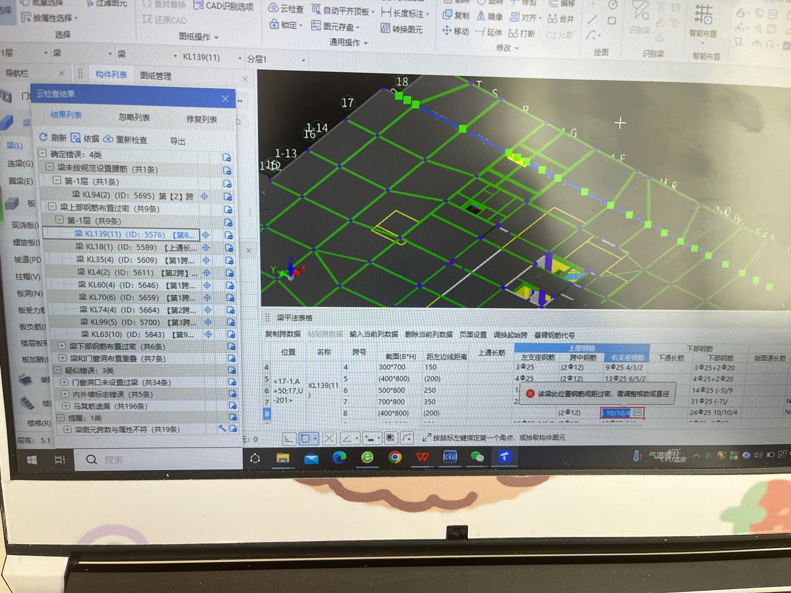Open the Windows Start menu
Screen dimensions: 791x593
pos(32,459)
